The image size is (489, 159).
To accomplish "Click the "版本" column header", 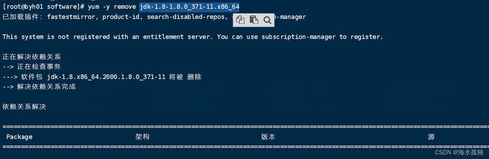I will (x=268, y=137).
